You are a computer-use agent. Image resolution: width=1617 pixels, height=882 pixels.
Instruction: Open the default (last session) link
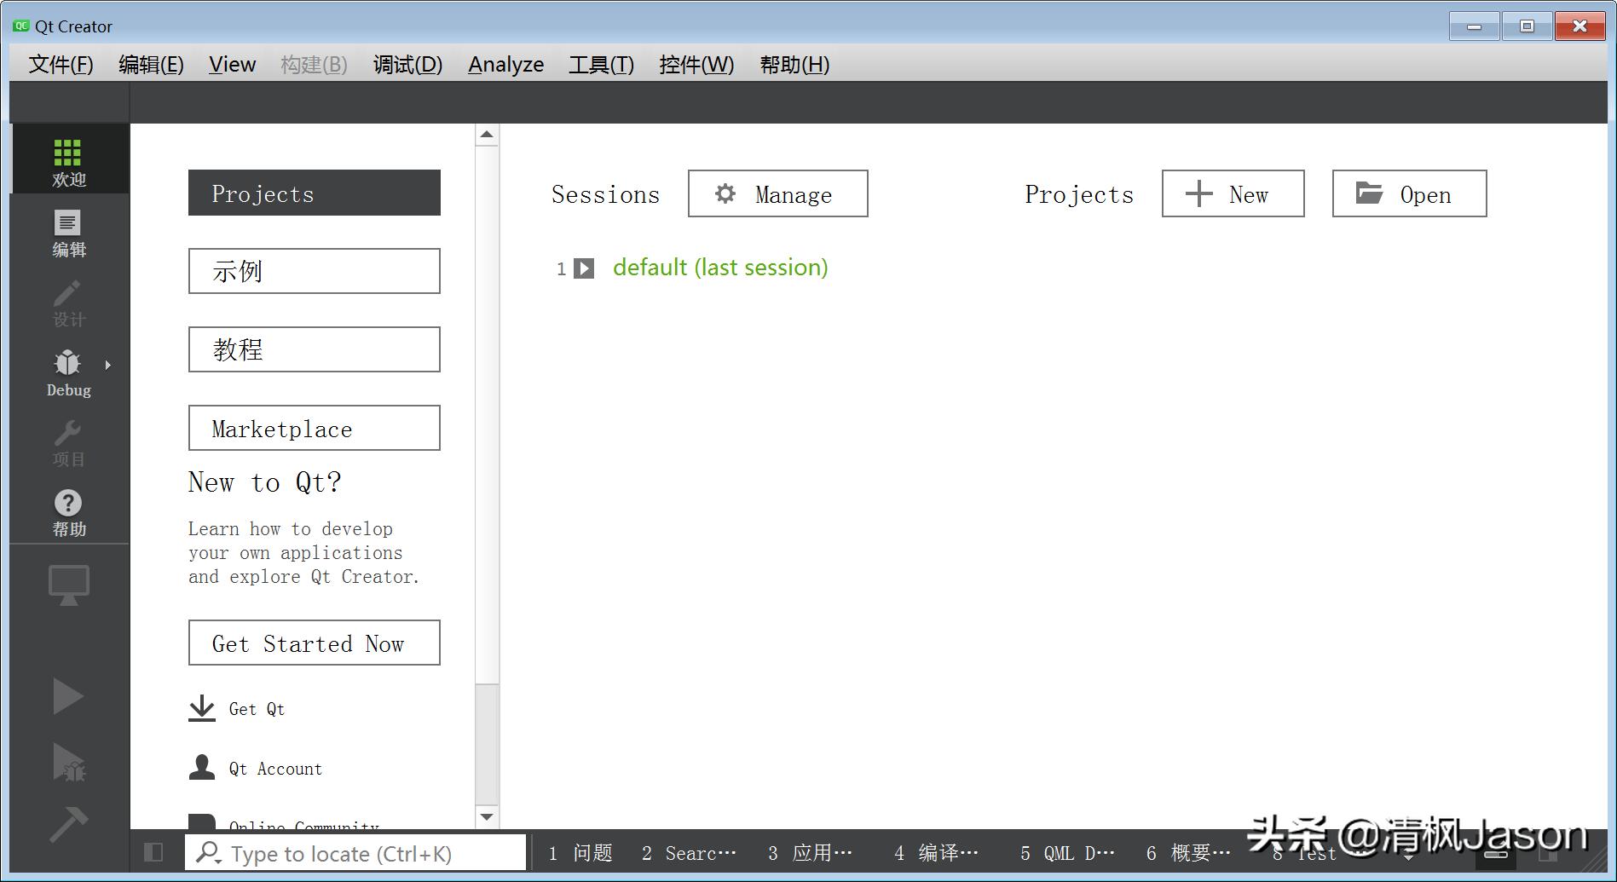[x=720, y=267]
